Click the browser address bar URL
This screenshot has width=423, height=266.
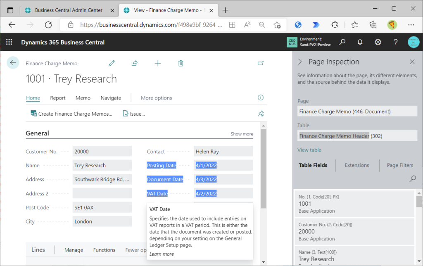[151, 25]
